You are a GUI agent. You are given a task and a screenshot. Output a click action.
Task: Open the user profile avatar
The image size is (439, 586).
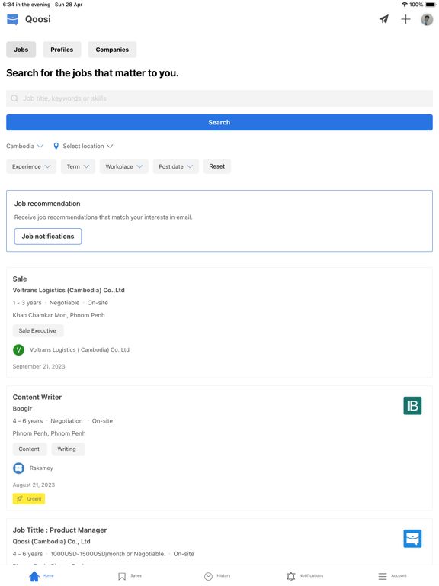tap(427, 19)
